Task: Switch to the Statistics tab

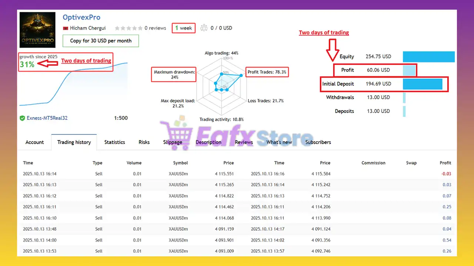Action: tap(114, 142)
